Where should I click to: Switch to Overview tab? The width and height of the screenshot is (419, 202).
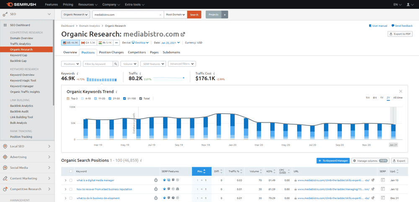[70, 52]
